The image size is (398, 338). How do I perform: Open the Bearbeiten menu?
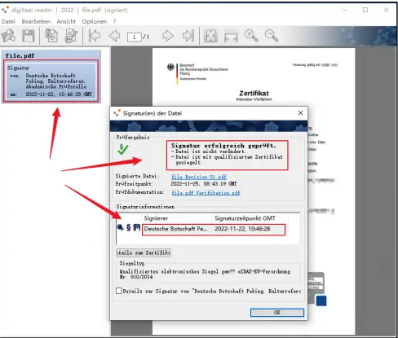coord(36,21)
